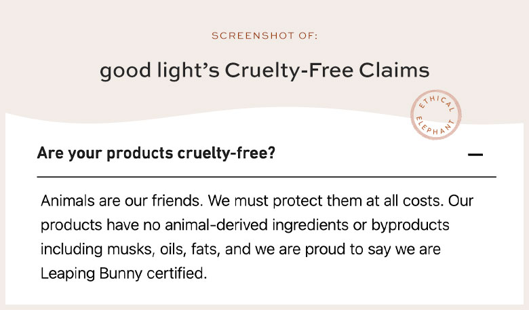The image size is (529, 310).
Task: Click the "Are your products cruelty-free?" question
Action: click(x=156, y=153)
